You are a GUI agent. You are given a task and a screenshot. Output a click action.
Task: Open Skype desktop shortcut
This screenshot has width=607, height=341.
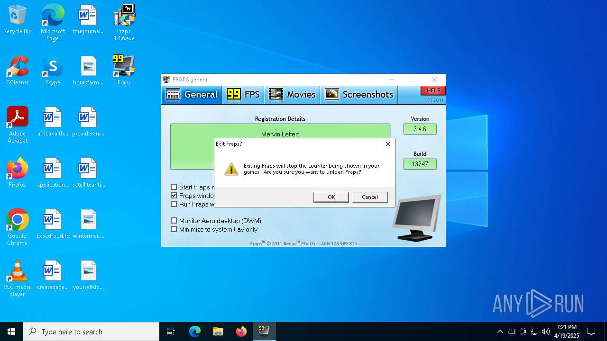tap(53, 71)
